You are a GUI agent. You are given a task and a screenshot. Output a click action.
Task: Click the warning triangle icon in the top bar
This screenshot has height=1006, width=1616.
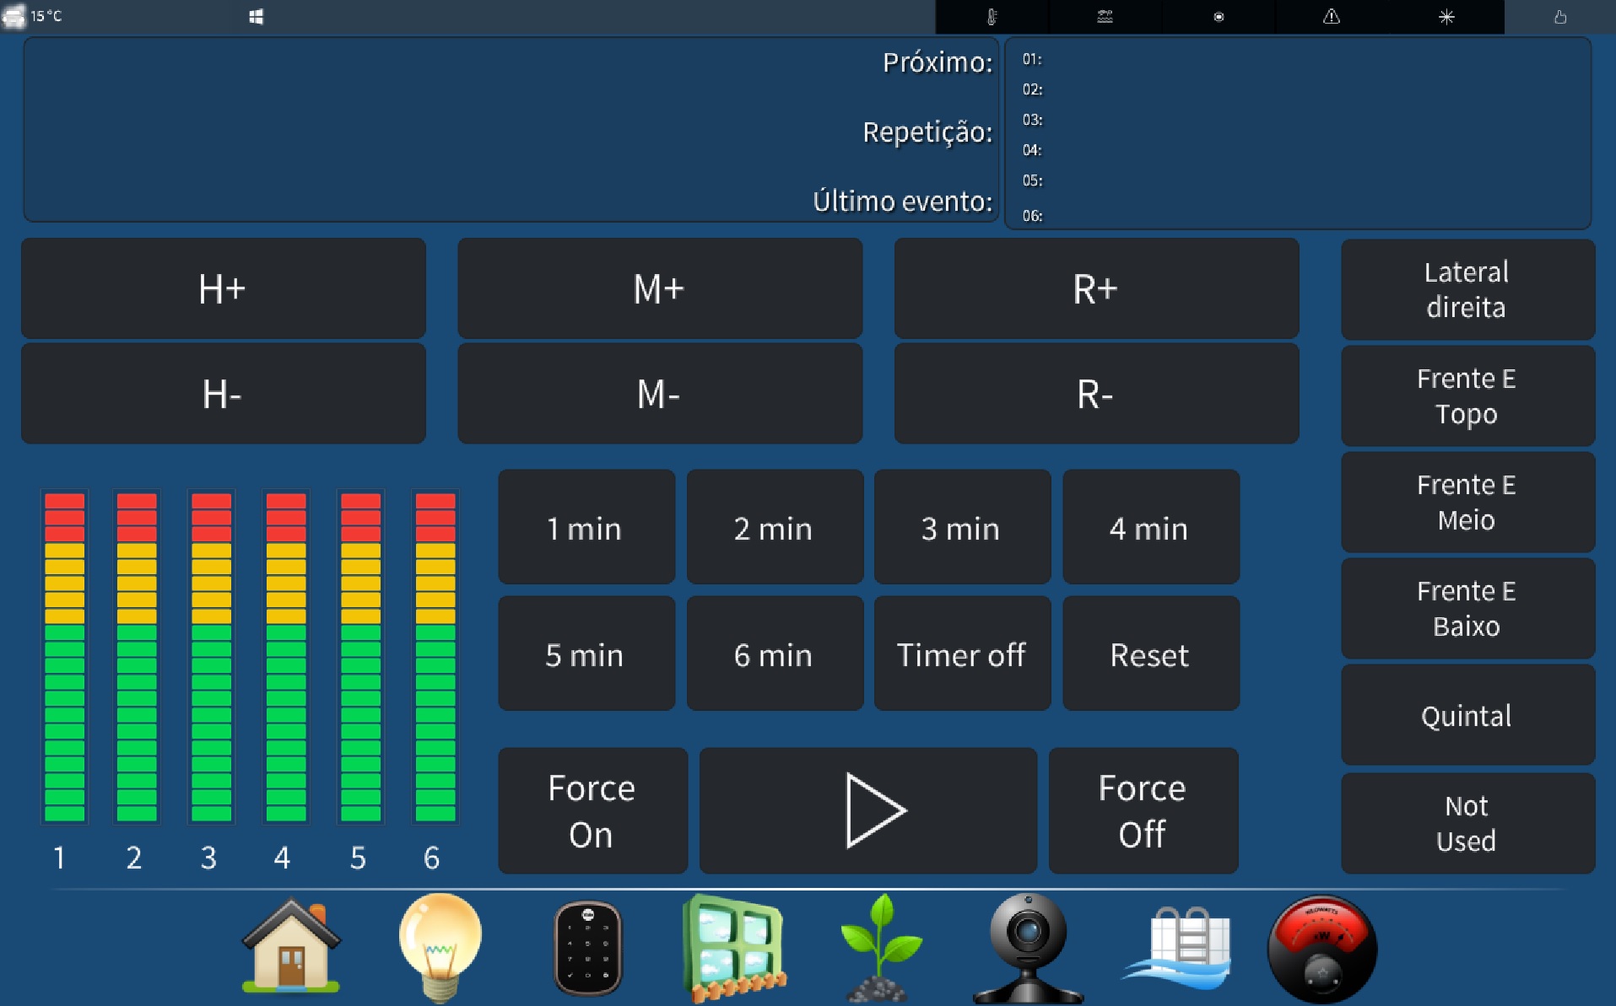pos(1331,17)
